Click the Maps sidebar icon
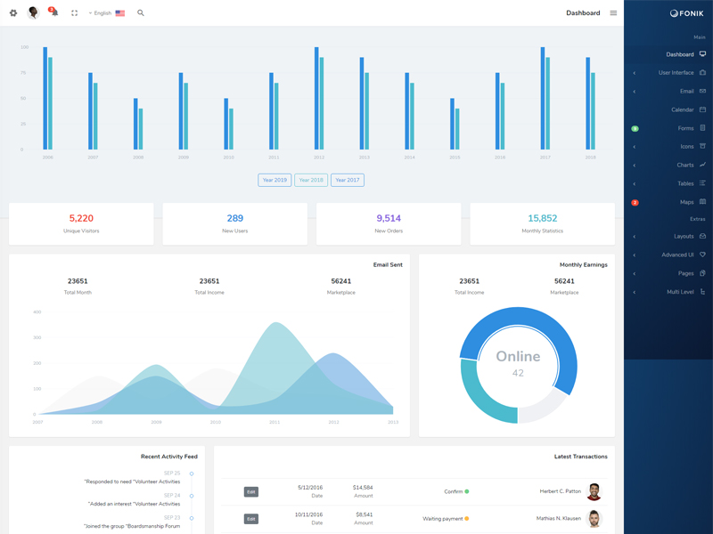Screen dimensions: 713x534 coord(702,202)
